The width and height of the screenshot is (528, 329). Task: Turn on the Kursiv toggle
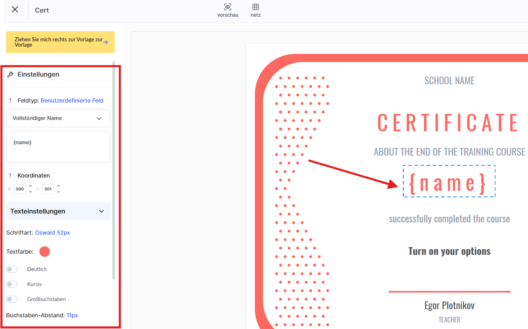12,284
